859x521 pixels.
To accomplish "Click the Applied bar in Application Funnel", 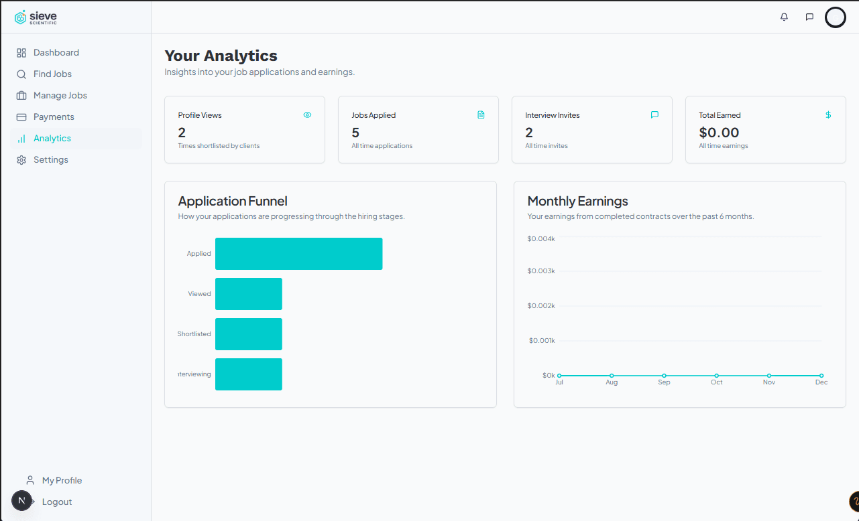I will click(x=298, y=253).
